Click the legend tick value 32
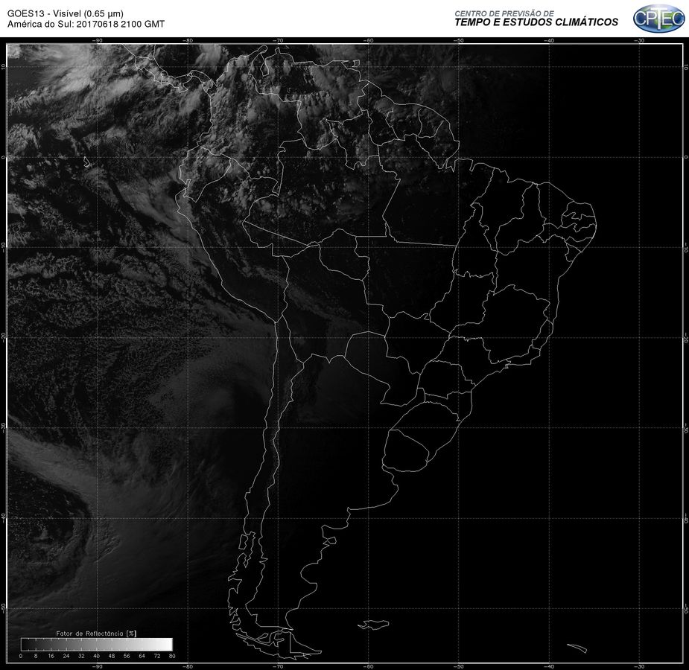 81,656
